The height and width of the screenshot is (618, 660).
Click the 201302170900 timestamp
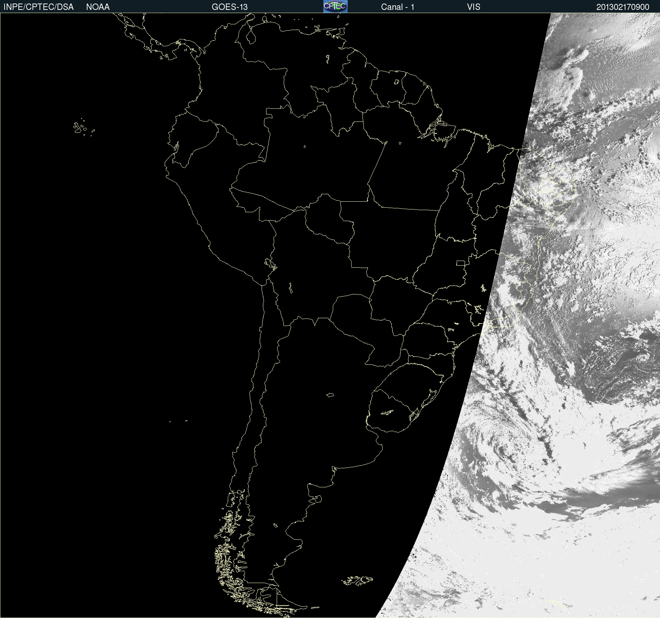click(x=623, y=7)
